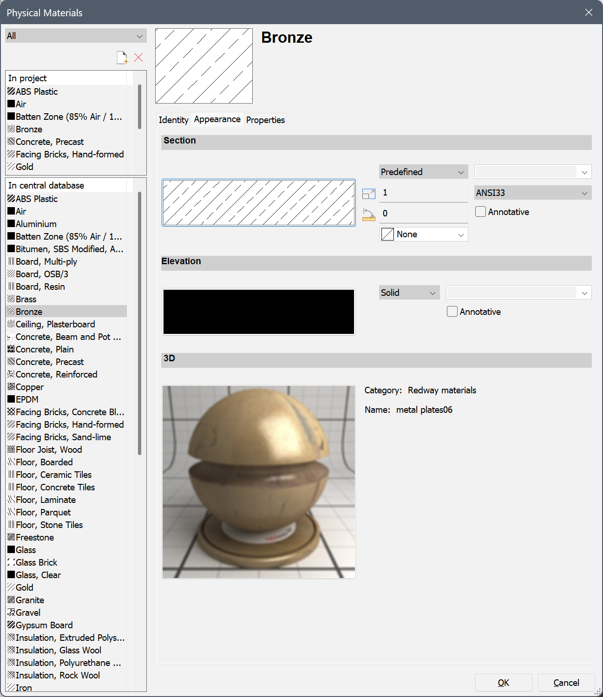Image resolution: width=603 pixels, height=697 pixels.
Task: Open the None background color swatch dropdown
Action: [x=423, y=235]
